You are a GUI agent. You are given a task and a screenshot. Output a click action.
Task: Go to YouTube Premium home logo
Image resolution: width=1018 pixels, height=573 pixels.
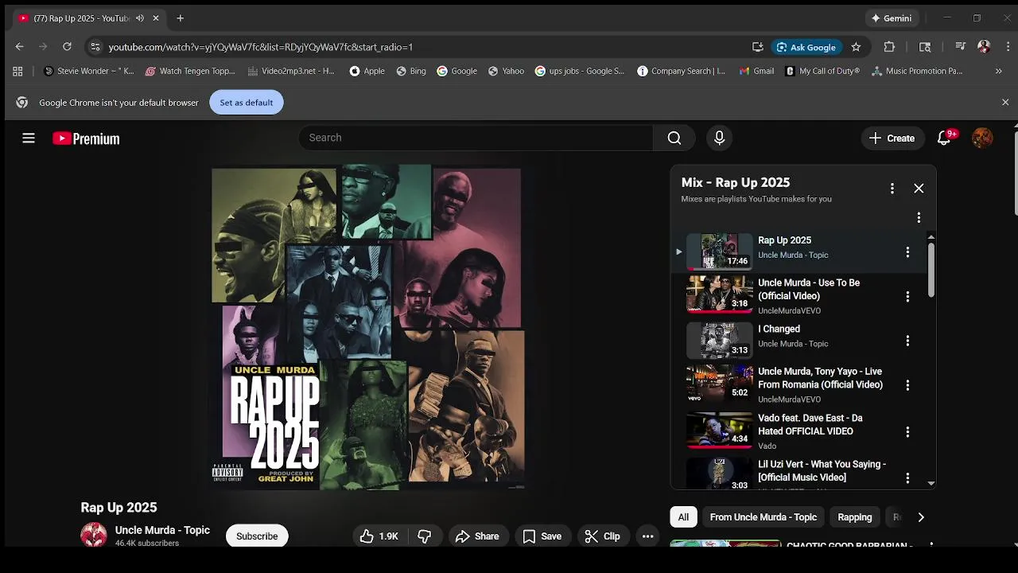(x=86, y=138)
